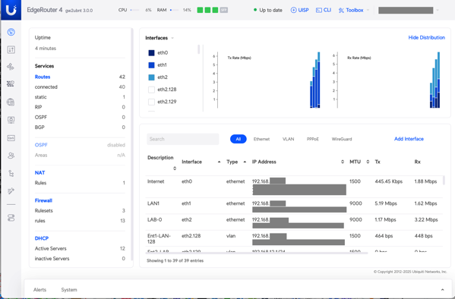Screen dimensions: 455x299
Task: Enable the eth2.129 interface checkbox
Action: click(151, 102)
